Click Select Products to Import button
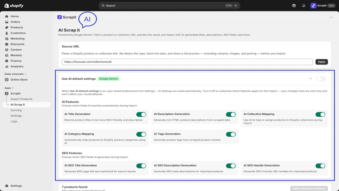 pos(309,188)
